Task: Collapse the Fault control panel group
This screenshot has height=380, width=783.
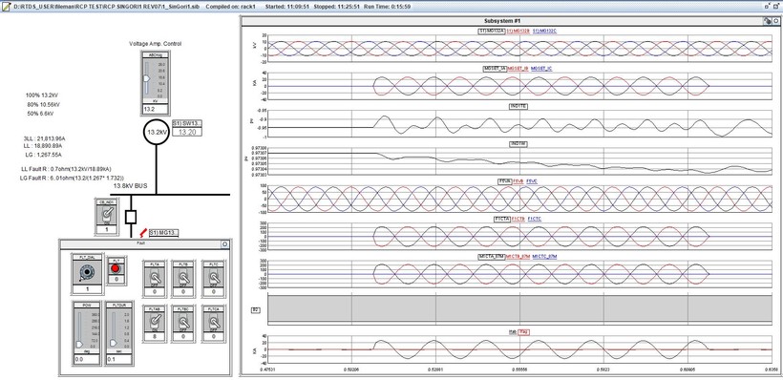Action: [224, 244]
